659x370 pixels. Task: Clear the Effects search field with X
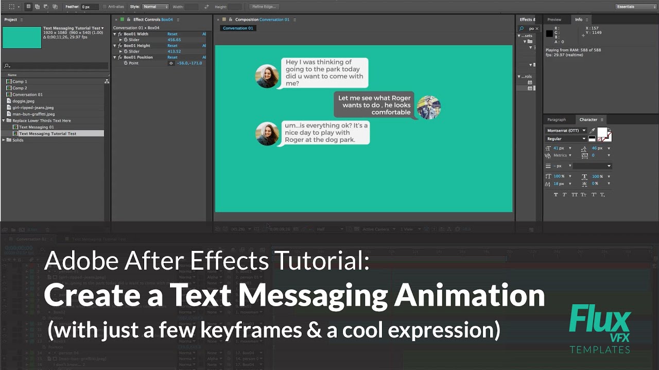(x=536, y=28)
